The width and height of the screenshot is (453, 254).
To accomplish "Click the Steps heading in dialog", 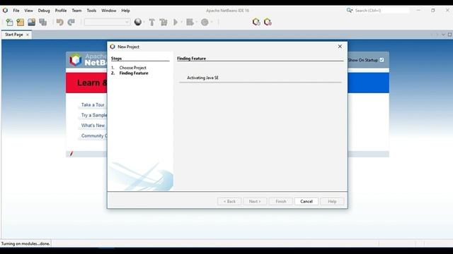I will (116, 59).
